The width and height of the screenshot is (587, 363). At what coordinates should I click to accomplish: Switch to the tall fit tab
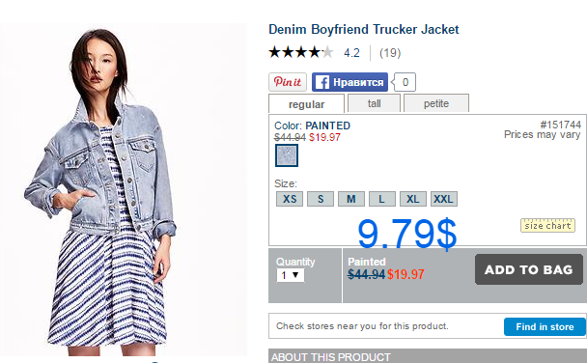pyautogui.click(x=374, y=103)
